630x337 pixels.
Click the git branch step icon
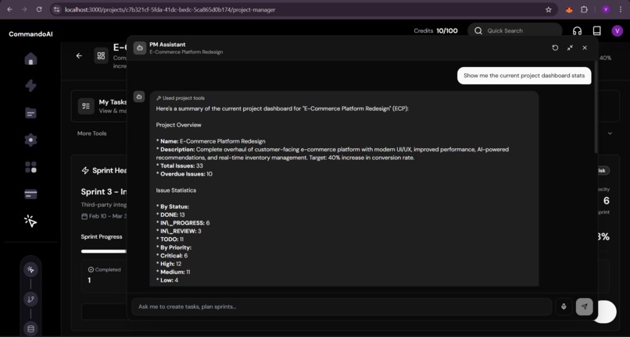point(30,300)
